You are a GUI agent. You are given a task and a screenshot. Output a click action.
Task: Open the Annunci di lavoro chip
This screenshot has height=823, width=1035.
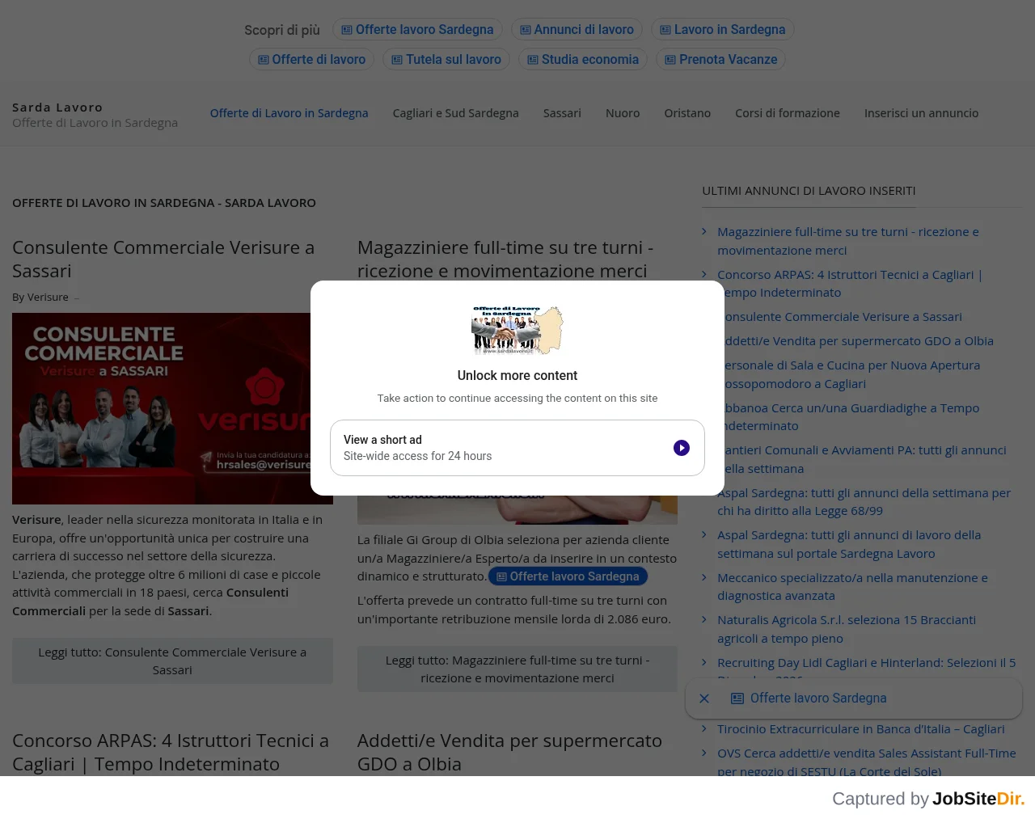[x=577, y=30]
